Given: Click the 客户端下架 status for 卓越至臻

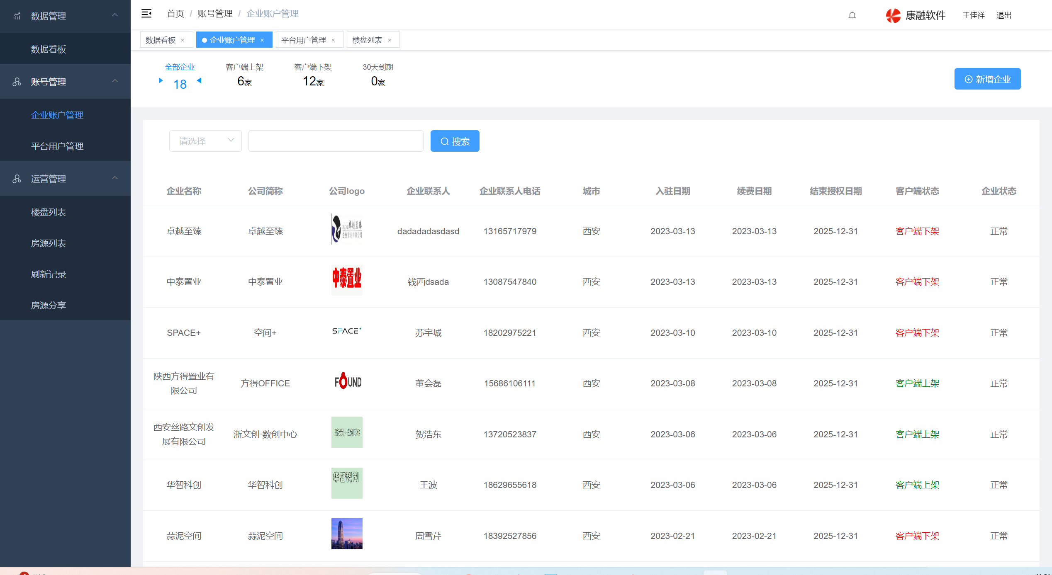Looking at the screenshot, I should pos(917,231).
